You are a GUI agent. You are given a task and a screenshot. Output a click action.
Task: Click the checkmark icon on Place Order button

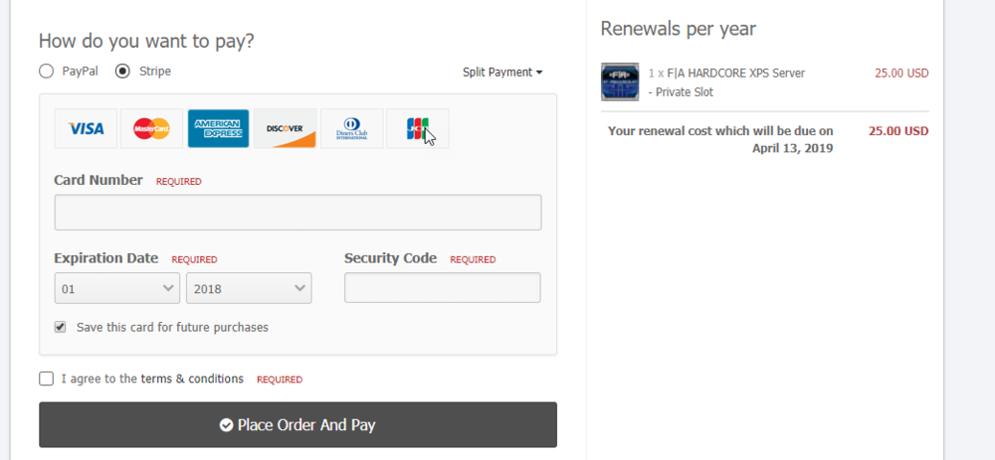(226, 425)
